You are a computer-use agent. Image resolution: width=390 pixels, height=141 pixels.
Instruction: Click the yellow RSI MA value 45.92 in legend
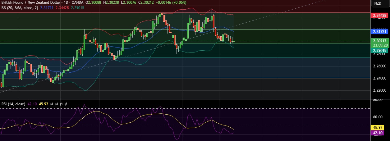(43, 104)
